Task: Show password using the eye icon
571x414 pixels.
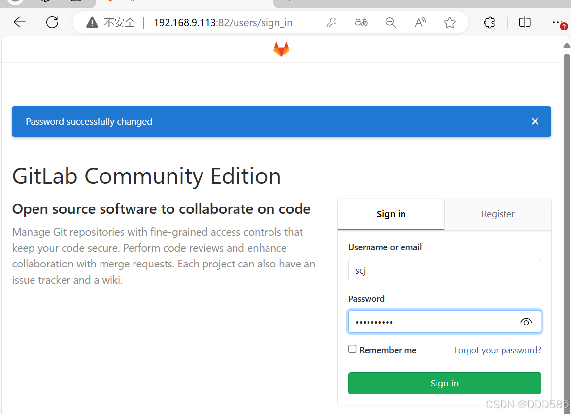Action: (526, 322)
